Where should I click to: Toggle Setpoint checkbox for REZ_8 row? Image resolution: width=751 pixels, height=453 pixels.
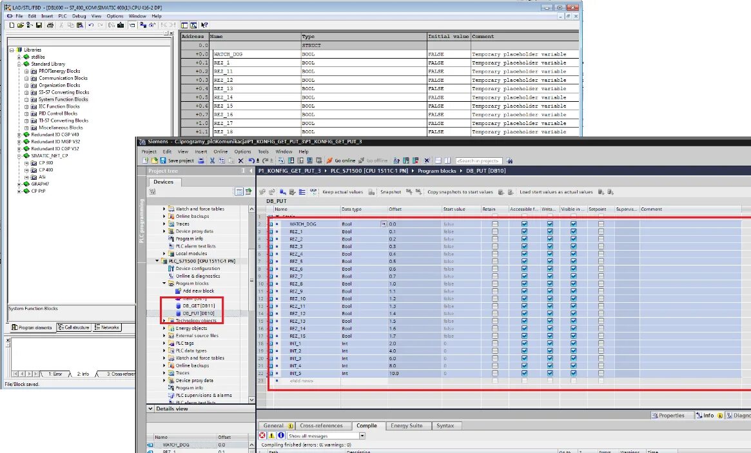click(x=601, y=284)
